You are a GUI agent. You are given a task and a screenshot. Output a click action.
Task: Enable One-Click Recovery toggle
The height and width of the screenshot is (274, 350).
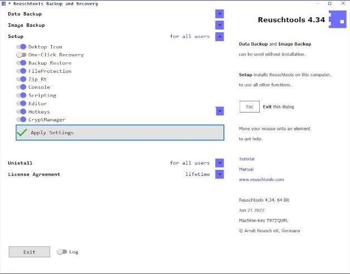pyautogui.click(x=22, y=55)
